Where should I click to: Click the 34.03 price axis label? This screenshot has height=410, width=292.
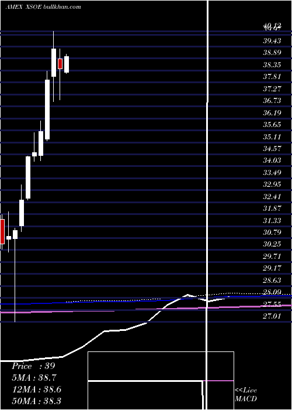click(x=272, y=160)
